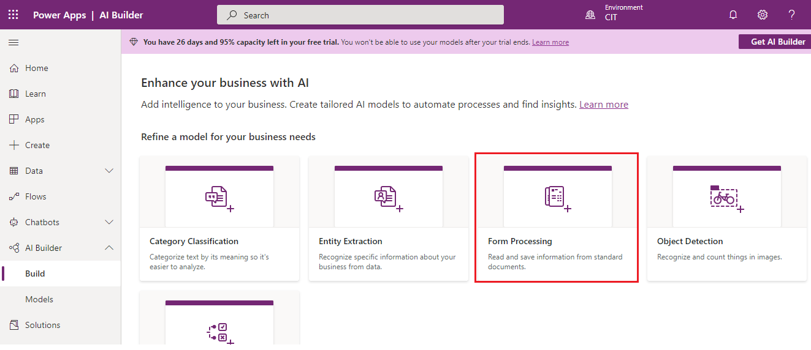The height and width of the screenshot is (350, 811).
Task: Open the Entity Extraction card title
Action: (x=351, y=241)
